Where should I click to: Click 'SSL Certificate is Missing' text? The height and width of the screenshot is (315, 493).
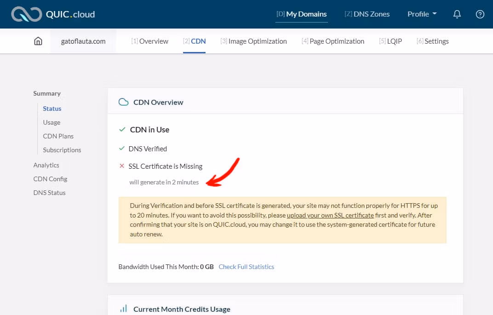166,166
